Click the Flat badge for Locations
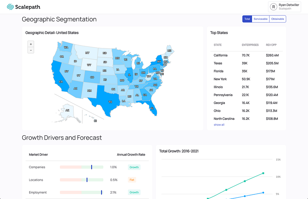The width and height of the screenshot is (308, 199). pyautogui.click(x=132, y=180)
